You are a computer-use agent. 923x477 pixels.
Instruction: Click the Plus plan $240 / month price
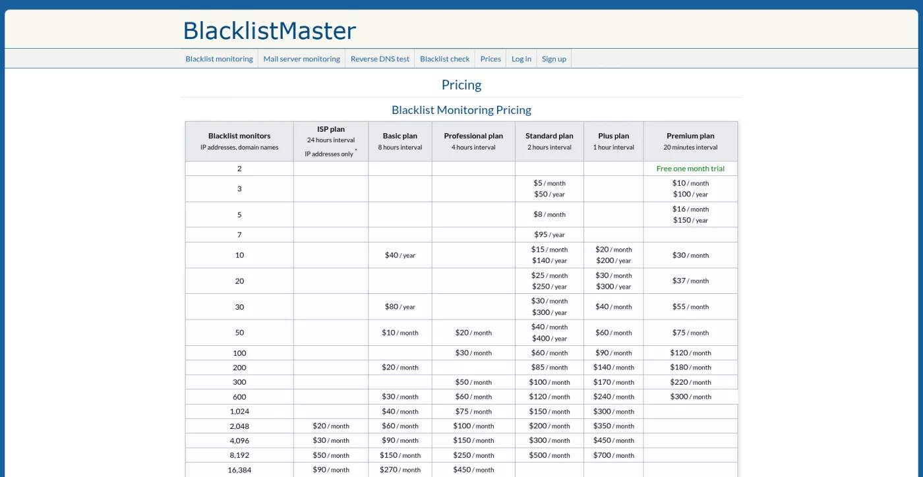click(613, 397)
